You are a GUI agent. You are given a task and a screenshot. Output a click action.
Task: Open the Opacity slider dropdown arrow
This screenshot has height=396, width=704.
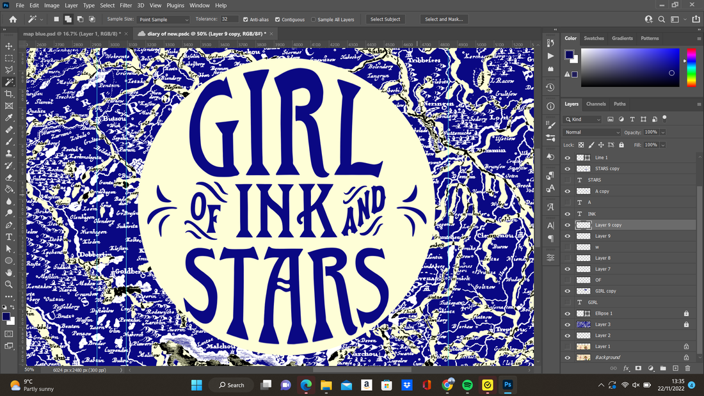[662, 132]
